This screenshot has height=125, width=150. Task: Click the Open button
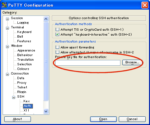point(103,119)
